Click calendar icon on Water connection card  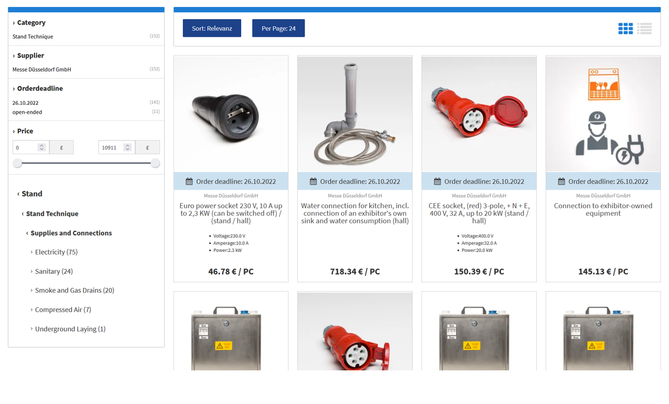point(313,181)
